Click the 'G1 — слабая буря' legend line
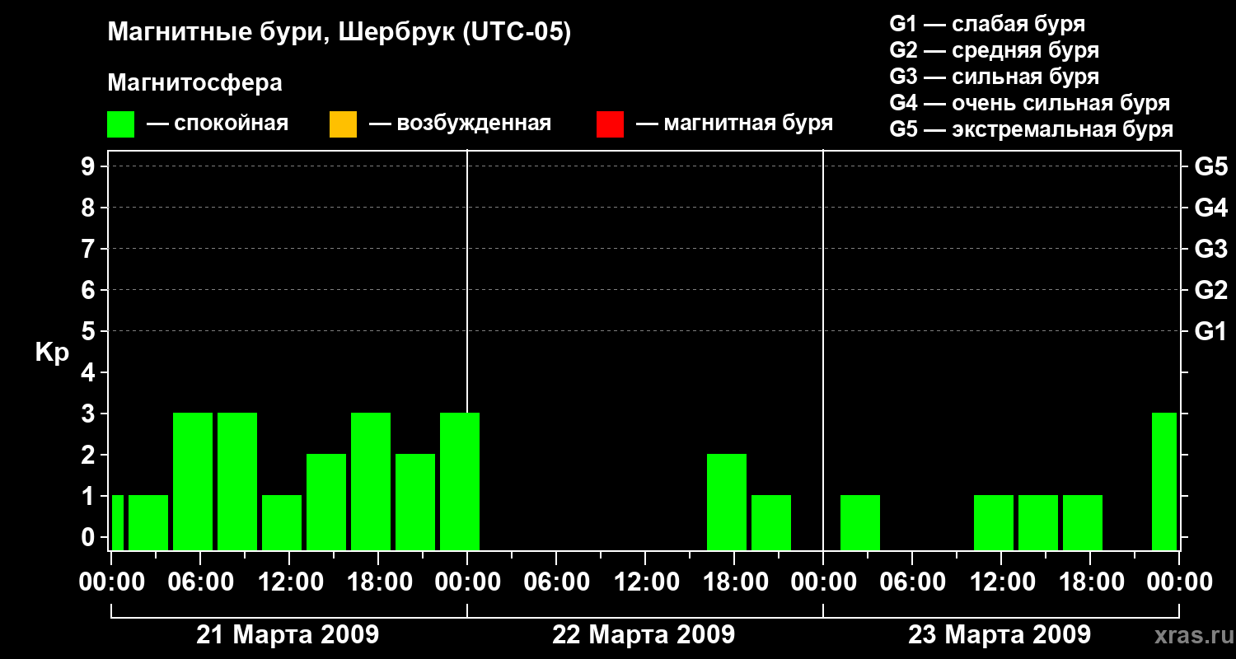Image resolution: width=1236 pixels, height=659 pixels. [x=987, y=24]
